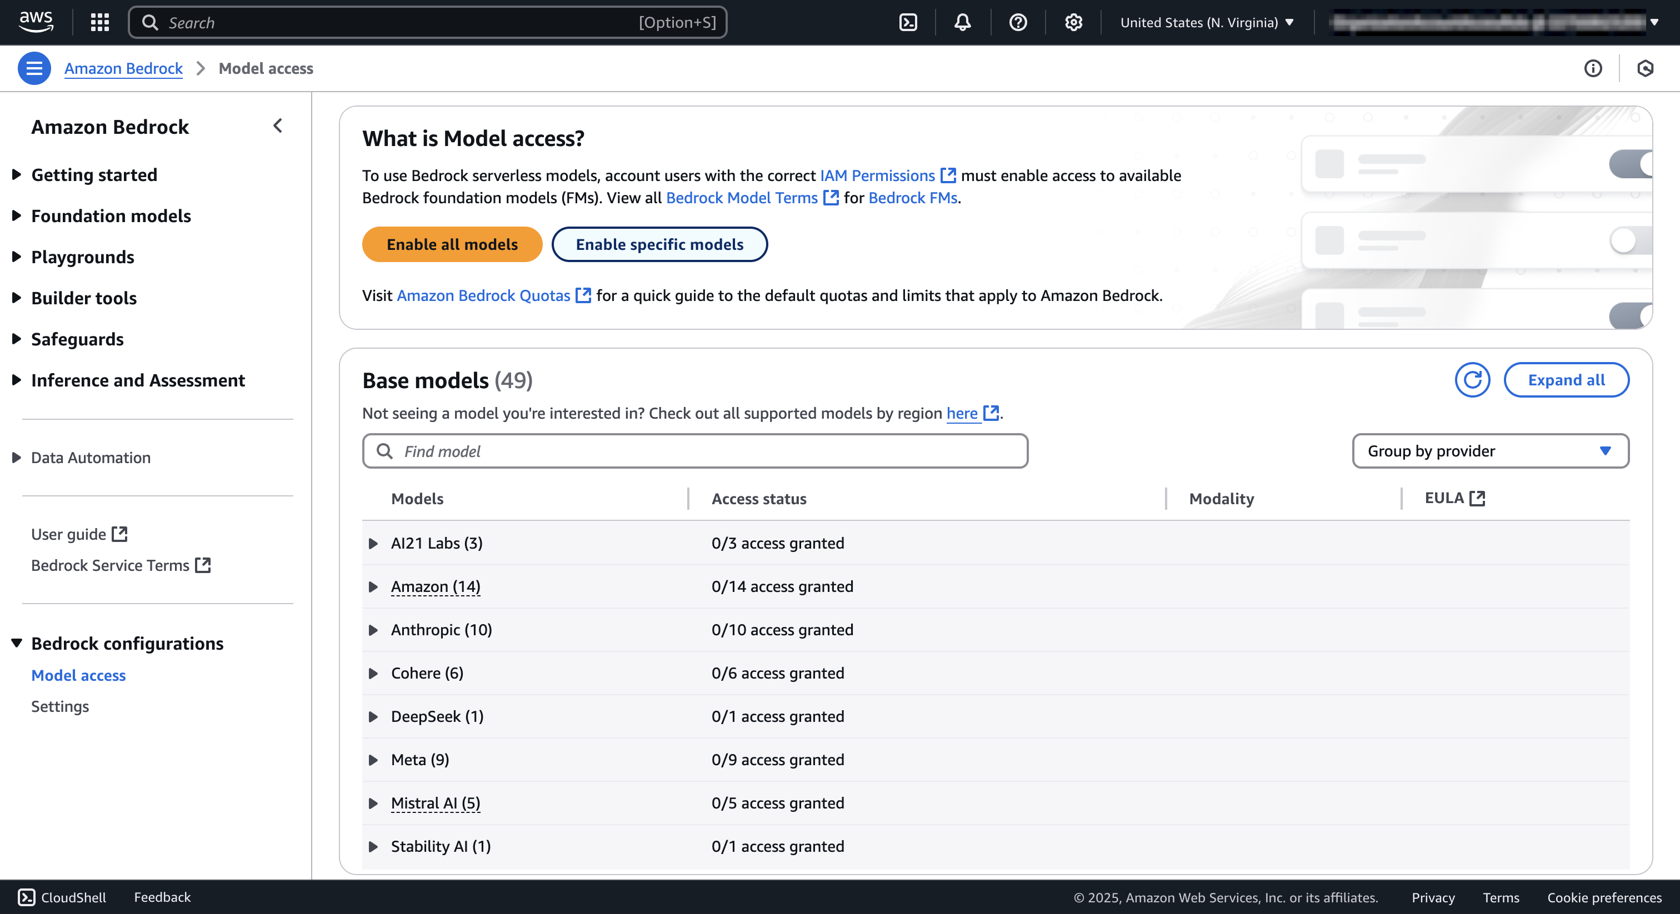Open the Amazon Bedrock Quotas link
This screenshot has width=1680, height=914.
tap(483, 295)
